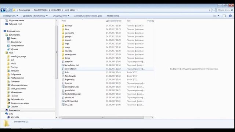Click Записать на оптический диск
The height and width of the screenshot is (132, 235).
88,16
